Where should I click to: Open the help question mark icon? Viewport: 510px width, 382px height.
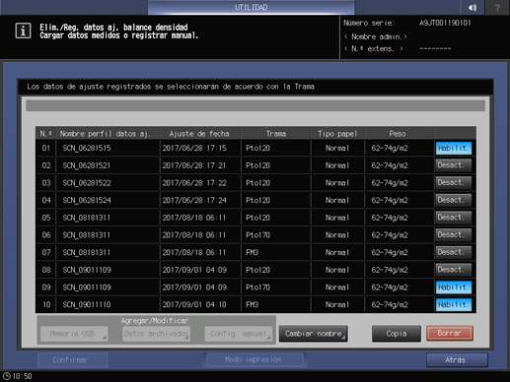[497, 7]
